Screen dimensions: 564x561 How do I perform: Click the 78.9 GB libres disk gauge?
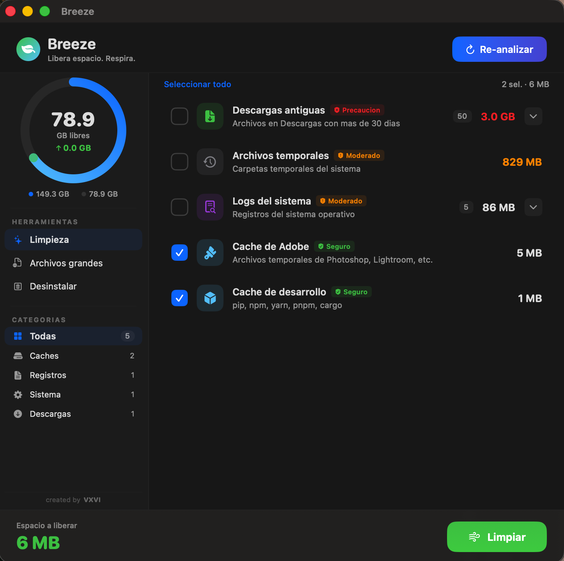click(73, 130)
